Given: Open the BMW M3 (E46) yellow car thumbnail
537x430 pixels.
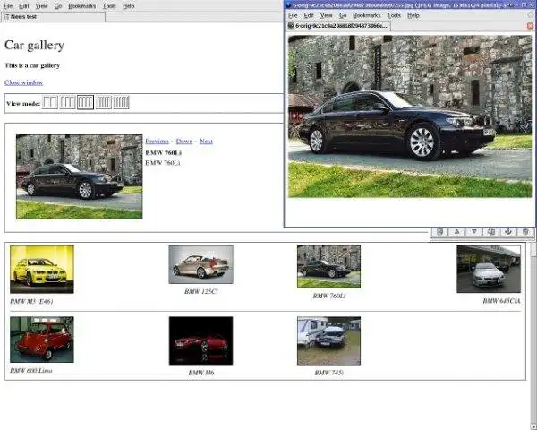Looking at the screenshot, I should [42, 269].
